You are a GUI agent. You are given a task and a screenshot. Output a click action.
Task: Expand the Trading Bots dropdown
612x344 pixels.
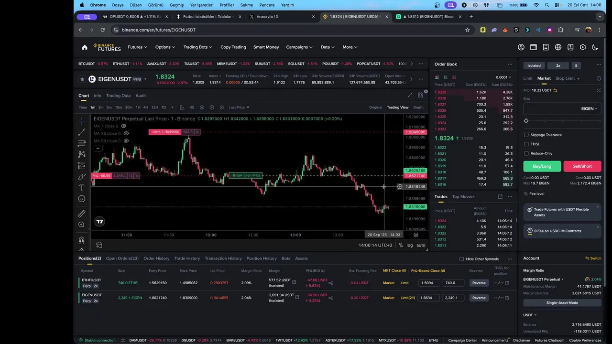(198, 47)
